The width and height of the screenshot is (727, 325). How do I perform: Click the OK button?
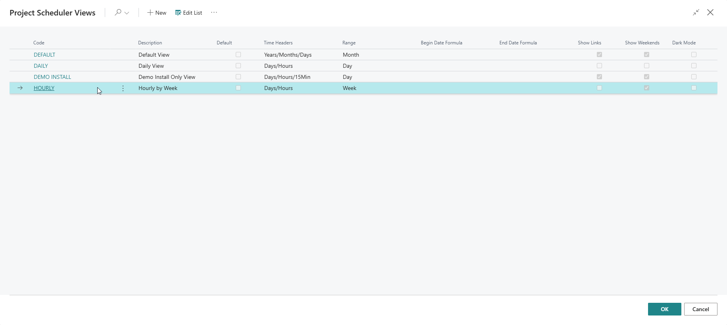coord(664,309)
